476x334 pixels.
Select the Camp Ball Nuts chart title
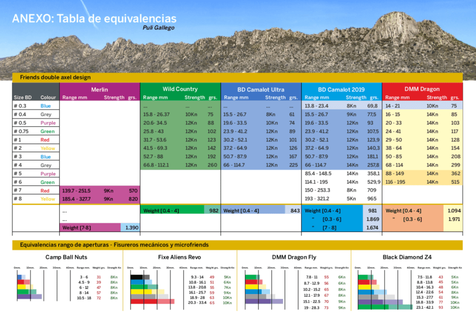point(66,257)
